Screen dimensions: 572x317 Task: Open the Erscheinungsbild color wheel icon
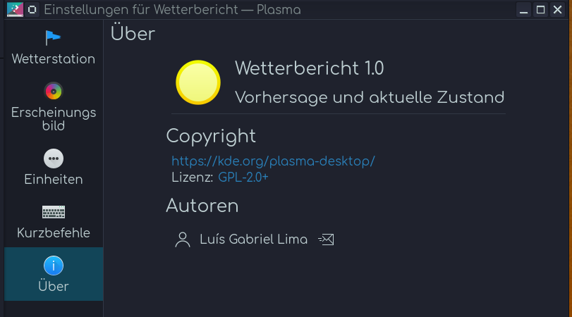point(54,91)
